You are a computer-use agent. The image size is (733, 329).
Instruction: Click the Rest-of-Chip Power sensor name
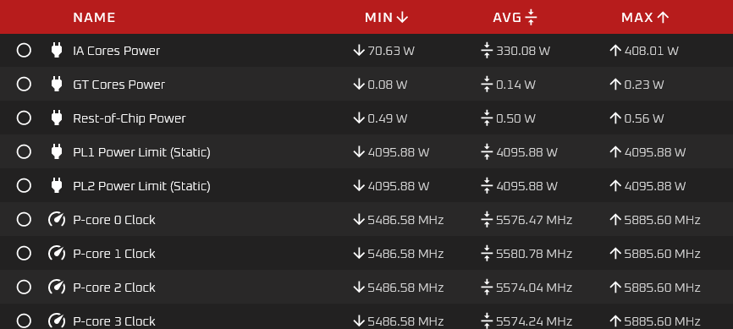pyautogui.click(x=129, y=118)
